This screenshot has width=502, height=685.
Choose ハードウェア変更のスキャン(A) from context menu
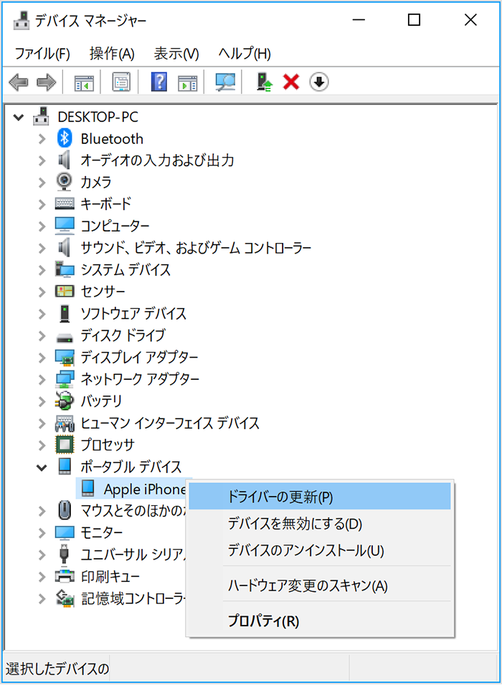320,586
